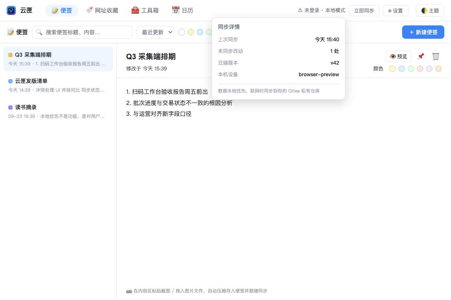Click the 未登录 · 本地模式 sync status
Image resolution: width=451 pixels, height=300 pixels.
321,10
